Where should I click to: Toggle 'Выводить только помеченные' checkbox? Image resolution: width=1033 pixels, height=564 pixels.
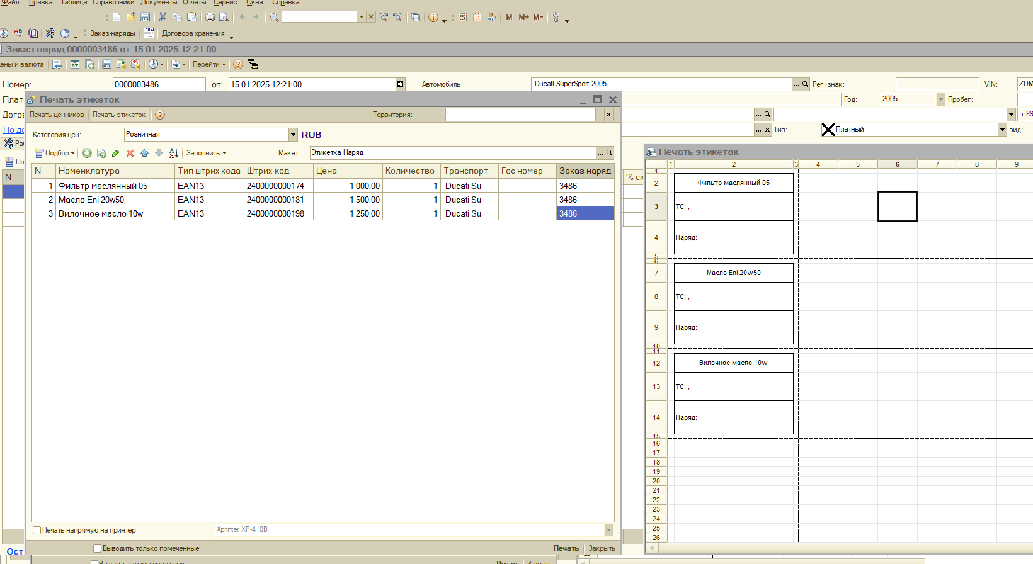(97, 548)
